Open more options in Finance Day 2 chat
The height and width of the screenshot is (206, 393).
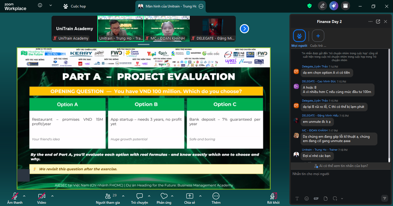pos(371,22)
